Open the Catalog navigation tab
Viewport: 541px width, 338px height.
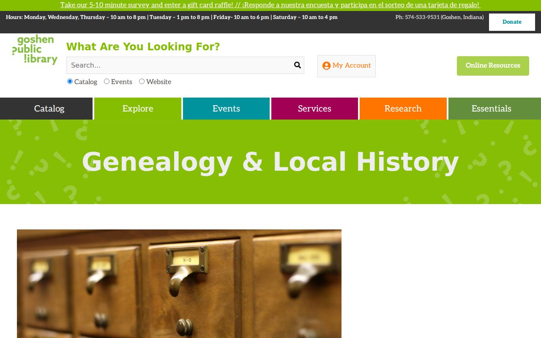pyautogui.click(x=46, y=109)
